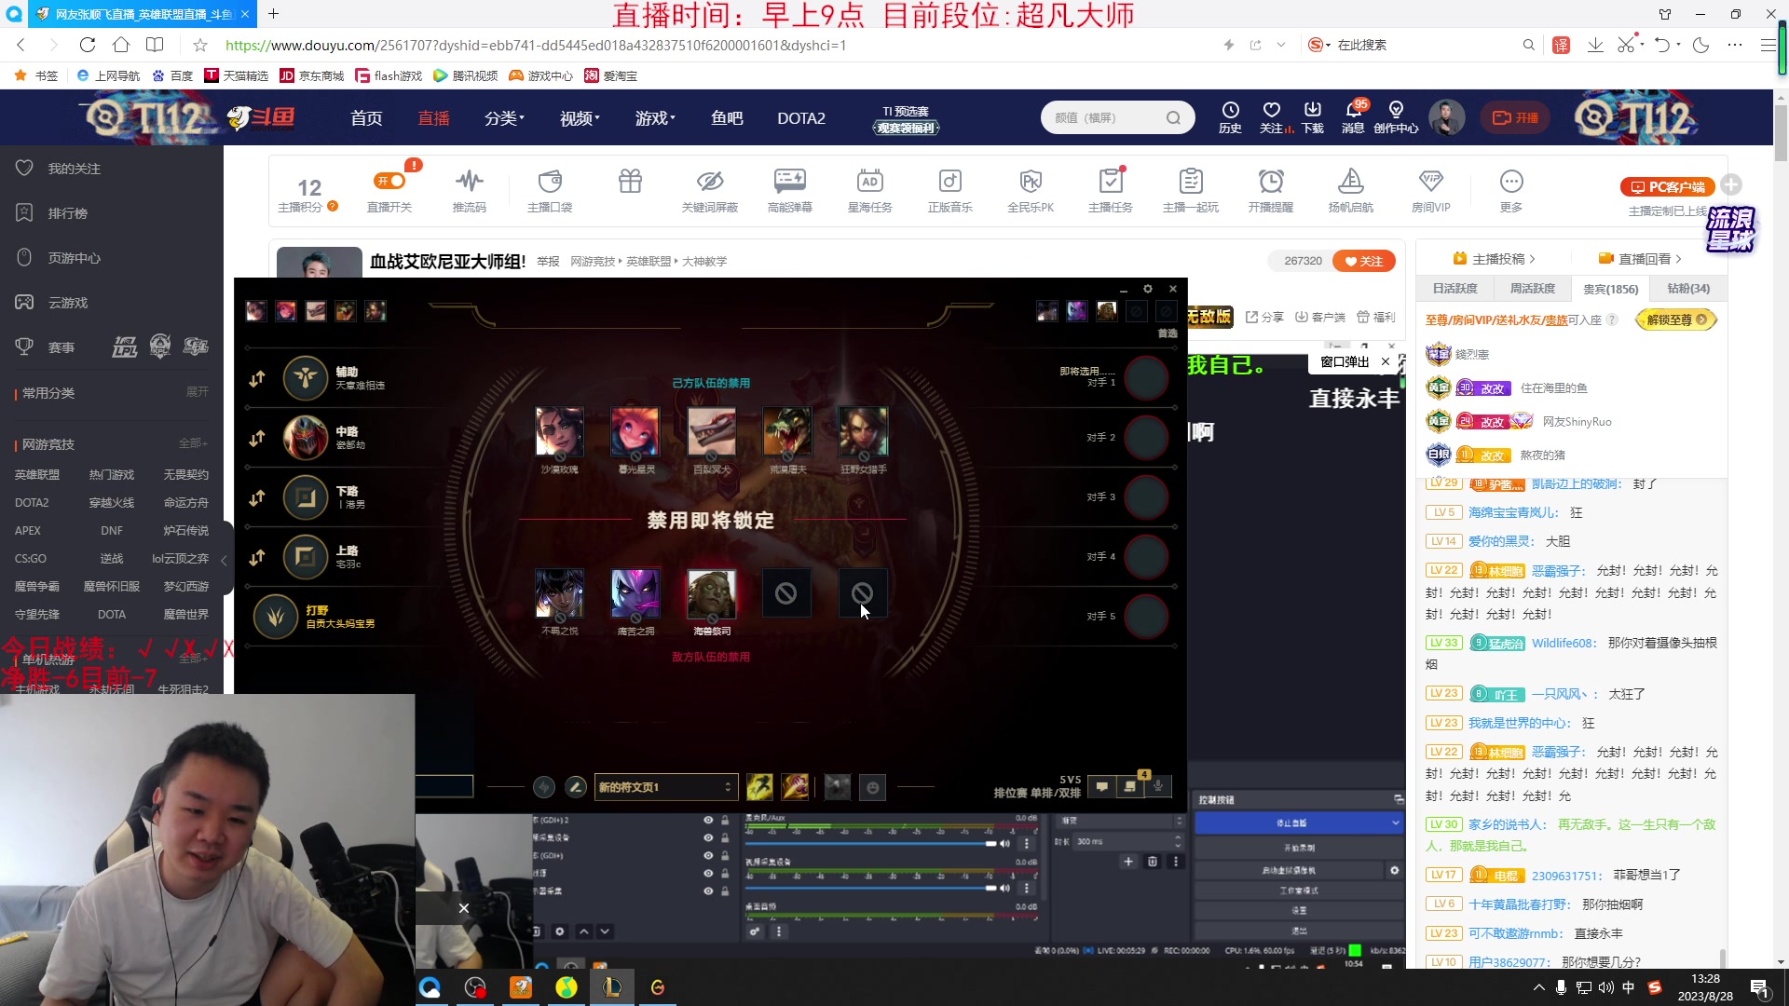Mute the 麦克风/Aux channel speaker icon
Screen dimensions: 1789x1006
1004,844
